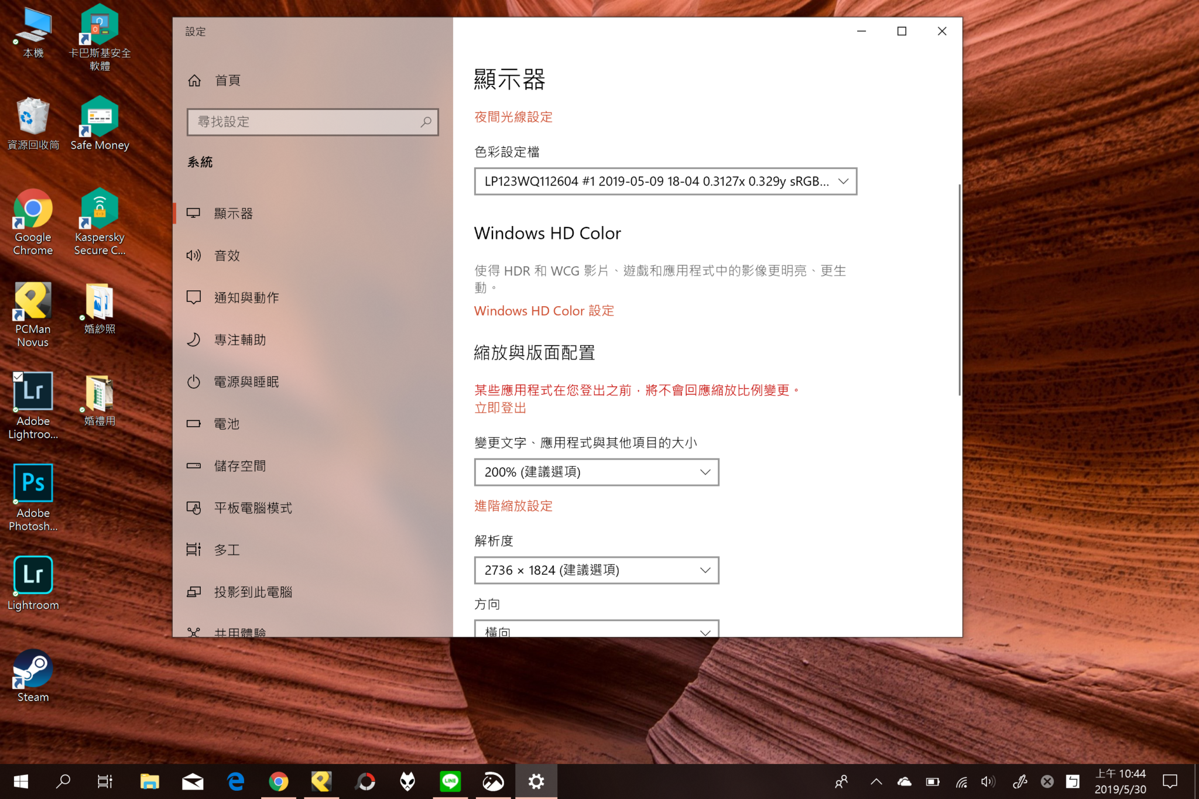
Task: Open the Steam desktop shortcut
Action: coord(33,676)
